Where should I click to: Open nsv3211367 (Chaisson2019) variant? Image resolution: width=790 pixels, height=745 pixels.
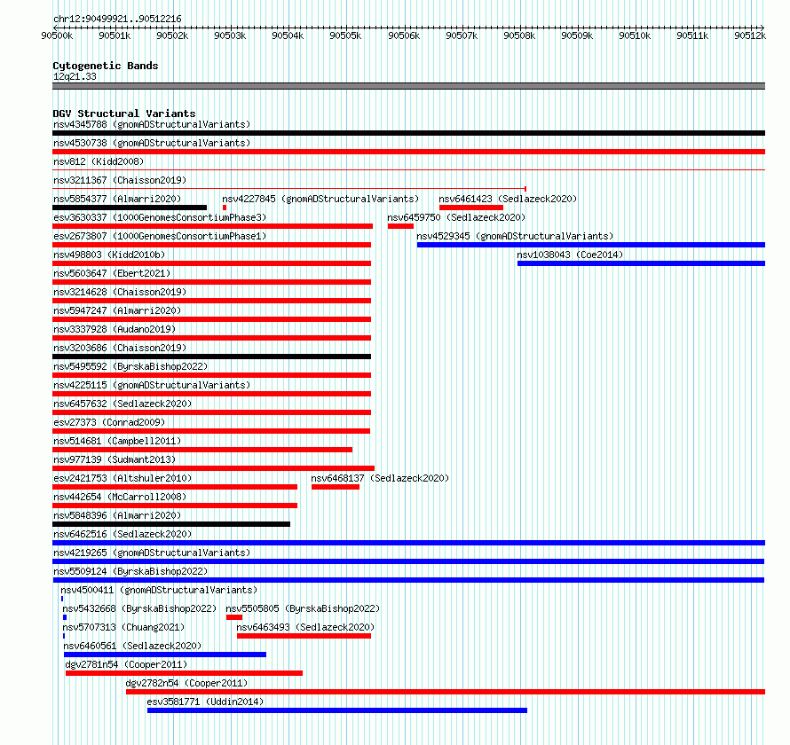point(120,180)
